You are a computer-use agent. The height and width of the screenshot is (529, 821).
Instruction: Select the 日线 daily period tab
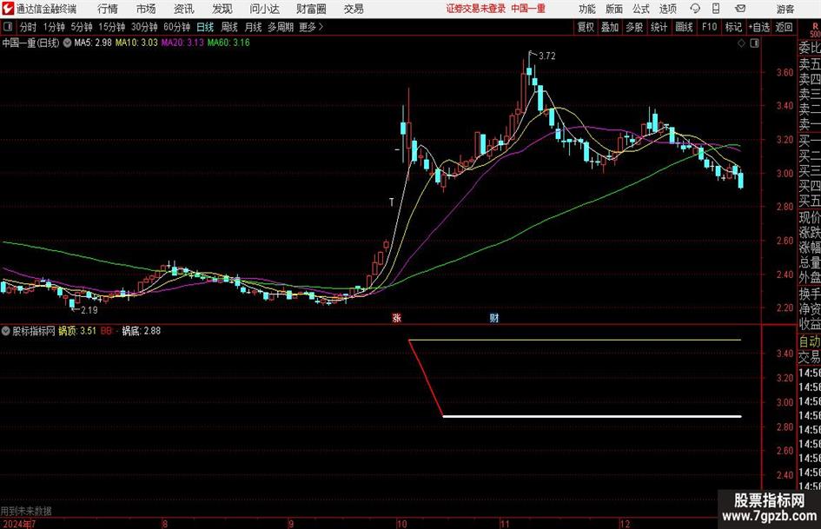205,27
